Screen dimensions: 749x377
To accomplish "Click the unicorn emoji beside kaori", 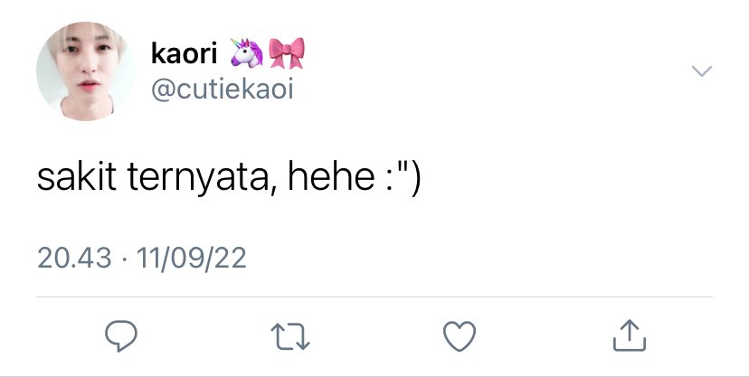I will coord(246,52).
